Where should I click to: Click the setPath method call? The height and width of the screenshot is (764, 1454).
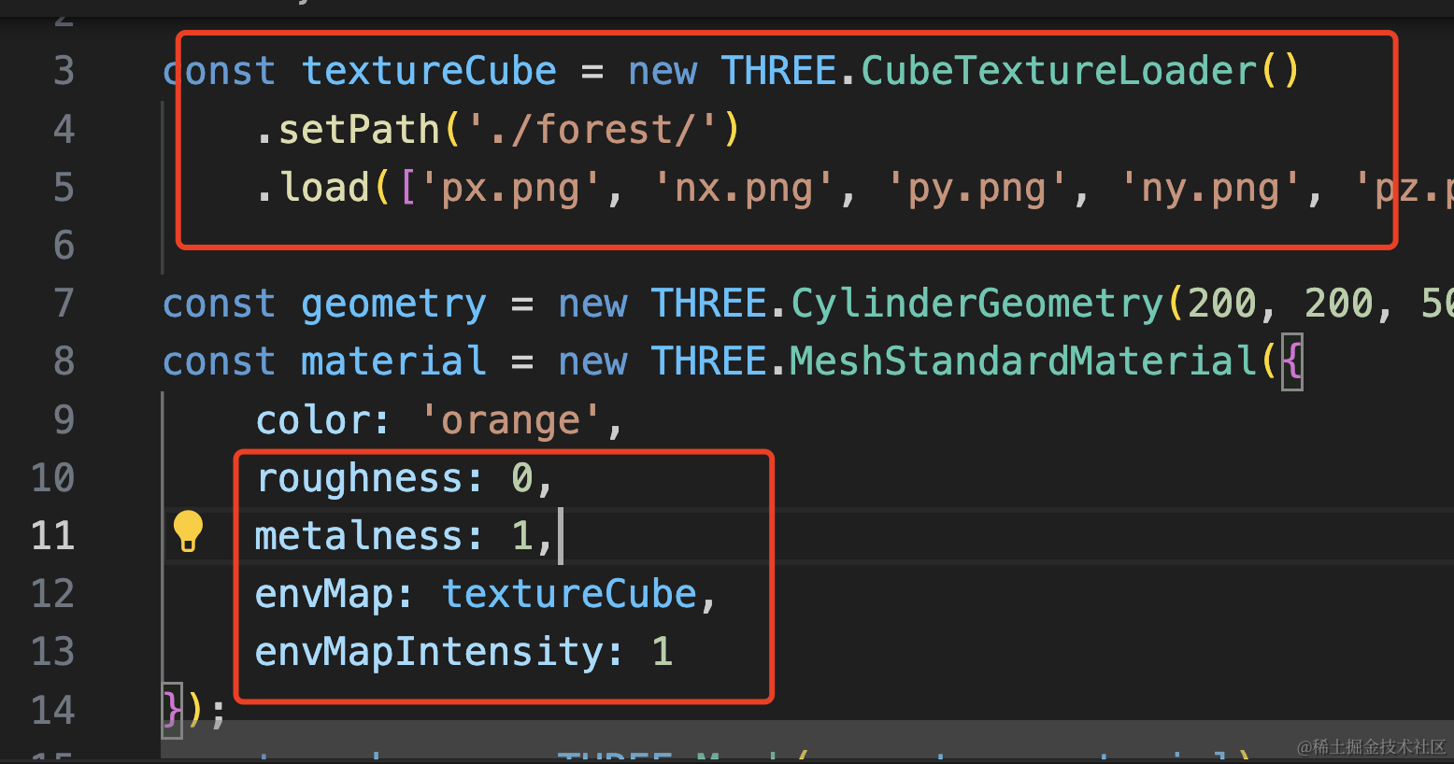pos(359,129)
